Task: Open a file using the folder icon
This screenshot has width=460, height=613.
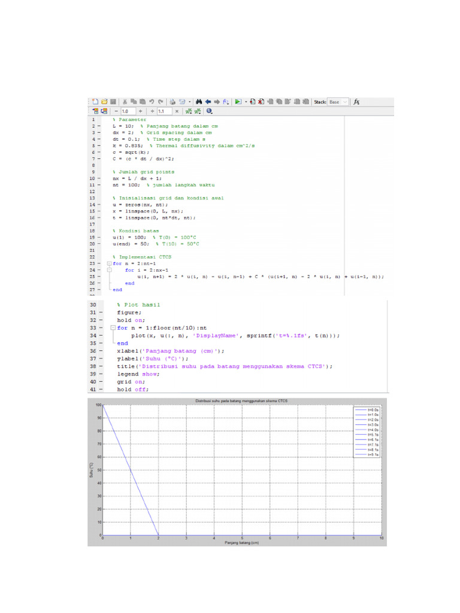Action: pyautogui.click(x=104, y=102)
